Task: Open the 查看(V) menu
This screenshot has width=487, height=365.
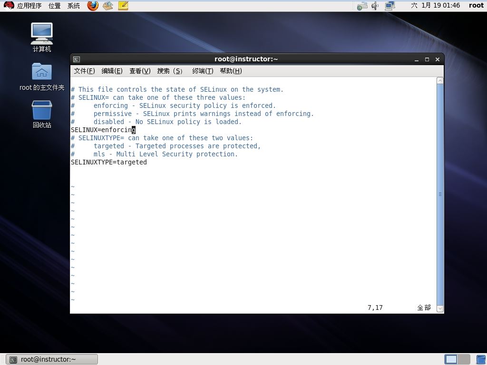Action: coord(140,71)
